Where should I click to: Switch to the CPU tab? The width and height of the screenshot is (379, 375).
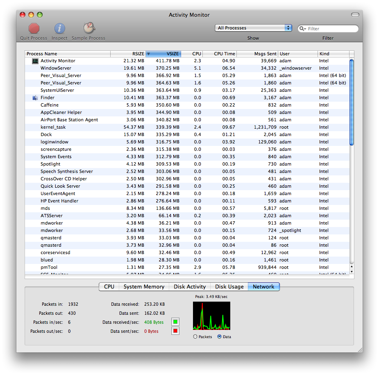109,287
